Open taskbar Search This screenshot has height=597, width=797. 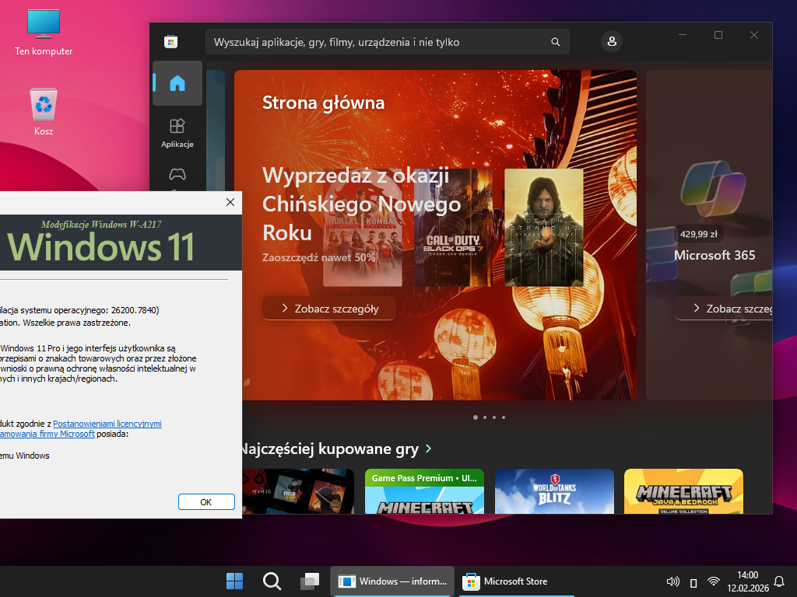pyautogui.click(x=272, y=581)
